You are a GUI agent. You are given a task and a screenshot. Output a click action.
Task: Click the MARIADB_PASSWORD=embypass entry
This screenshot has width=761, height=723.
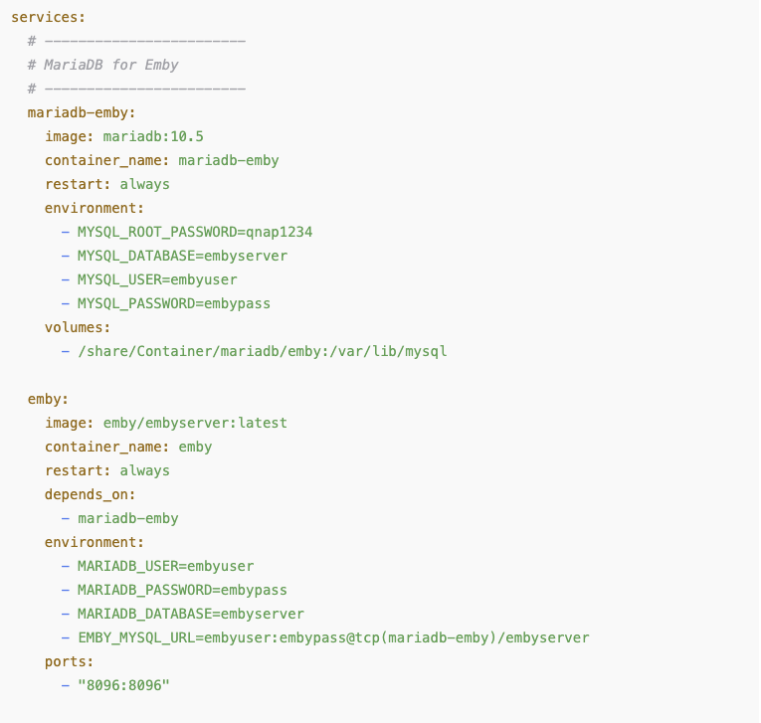click(x=182, y=590)
